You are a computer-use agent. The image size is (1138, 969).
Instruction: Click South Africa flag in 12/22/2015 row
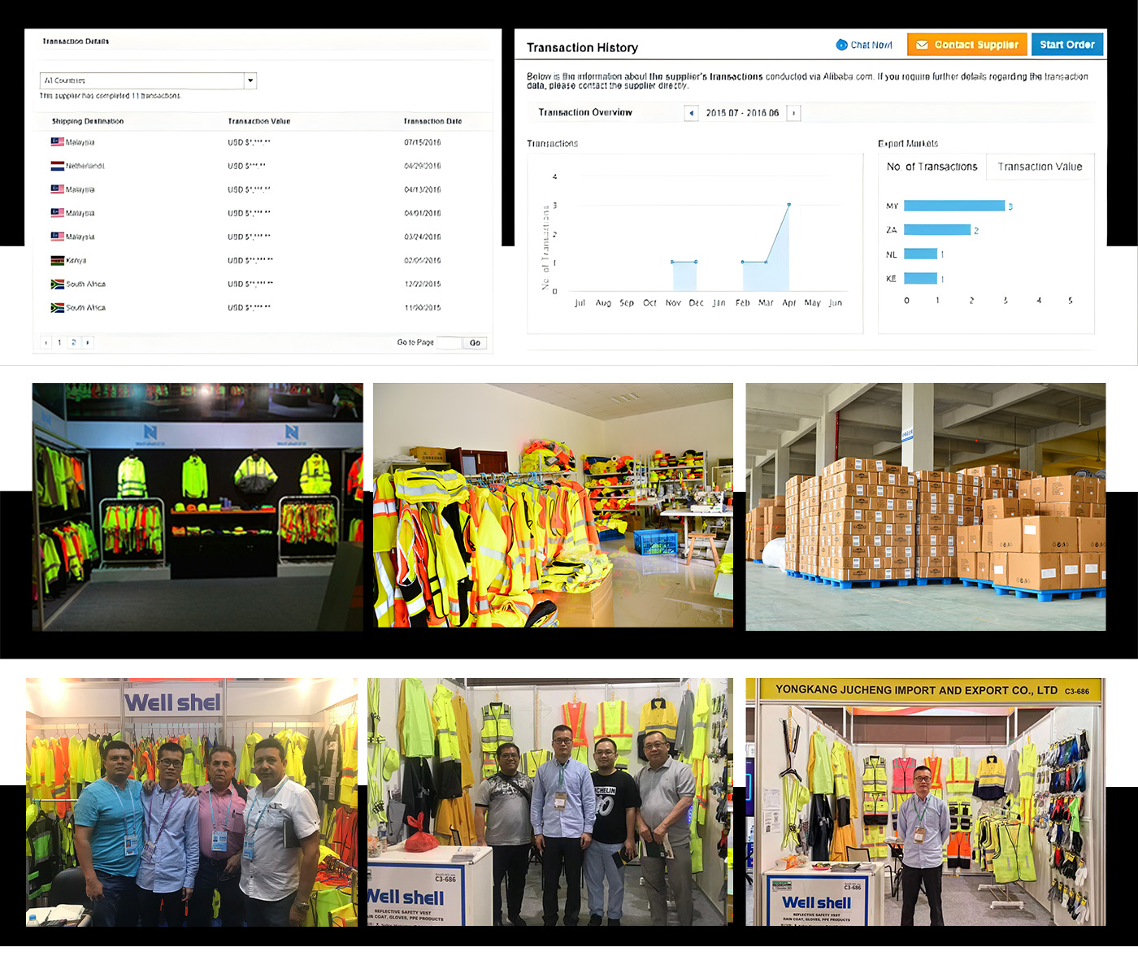coord(57,285)
